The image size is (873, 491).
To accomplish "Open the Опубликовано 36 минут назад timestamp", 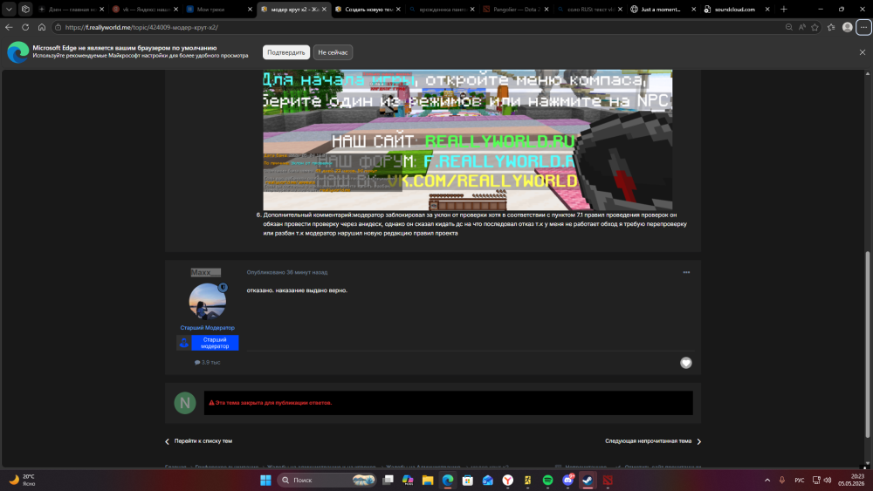I will coord(287,272).
